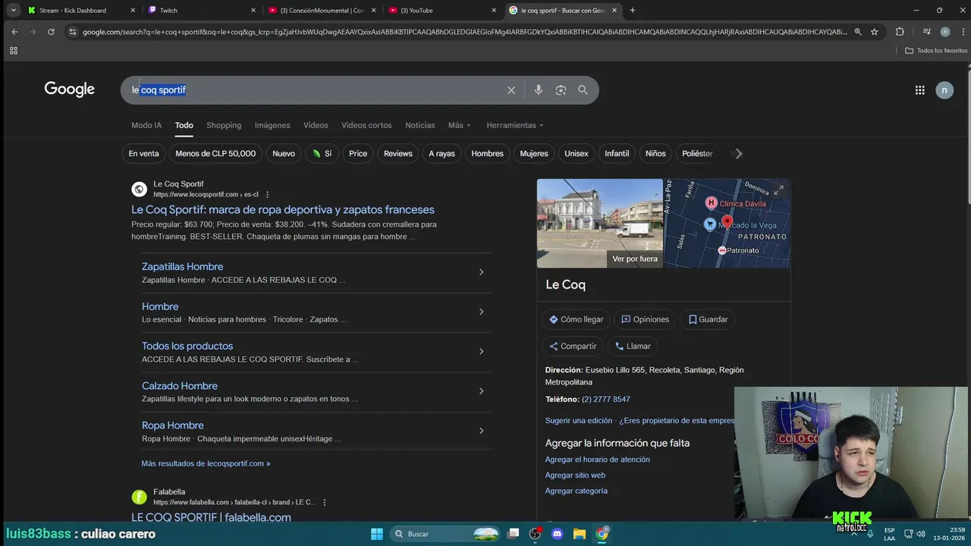The width and height of the screenshot is (971, 546).
Task: Open the browser extensions puzzle icon
Action: tap(900, 32)
